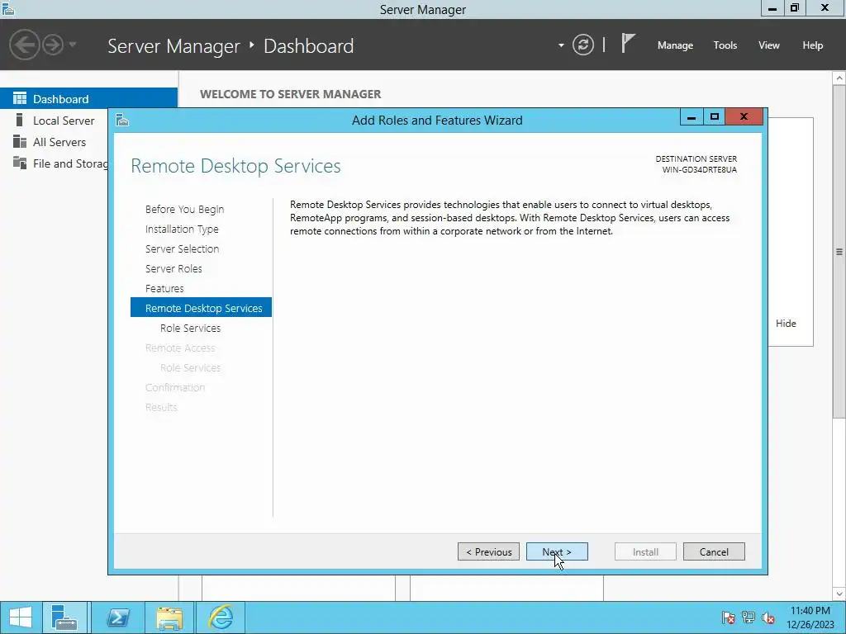Launch PowerShell from the taskbar
This screenshot has height=634, width=846.
pos(117,617)
